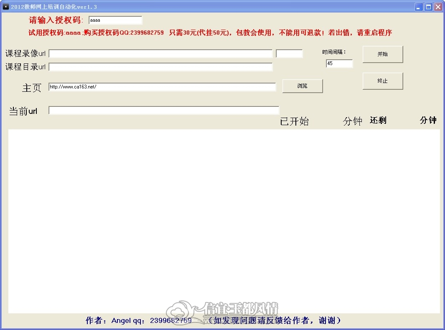Click the 主页 label
The height and width of the screenshot is (330, 445).
(32, 88)
